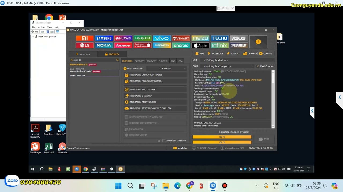Choose the Nokia brand tile
Image resolution: width=343 pixels, height=192 pixels.
104,45
